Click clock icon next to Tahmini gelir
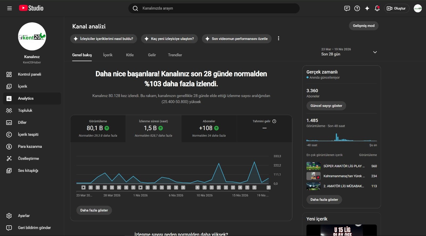Screen dimensions: 426x236 pyautogui.click(x=274, y=121)
